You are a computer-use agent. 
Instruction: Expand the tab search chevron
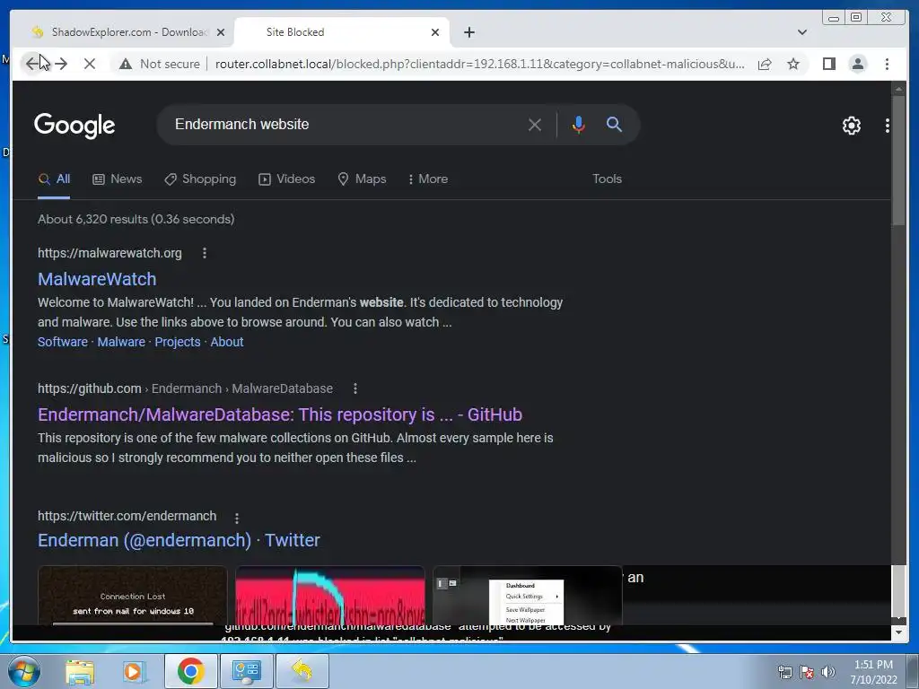801,32
